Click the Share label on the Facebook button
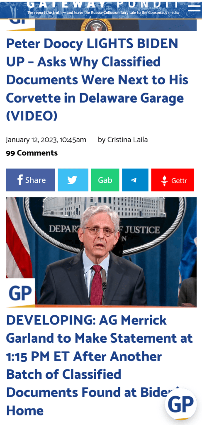 click(36, 180)
